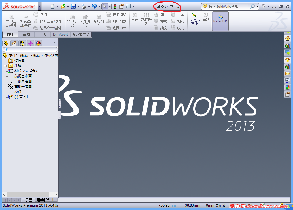Click 异型孔向导 hole wizard tool
293x210 pixels.
(85, 21)
